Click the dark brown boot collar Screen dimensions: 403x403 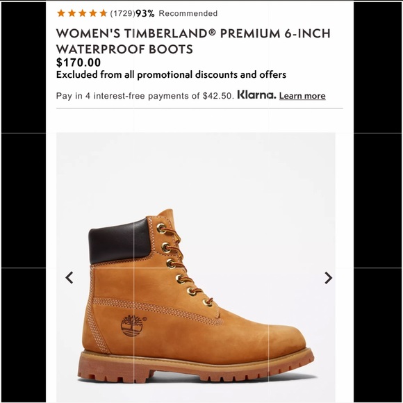(x=119, y=241)
